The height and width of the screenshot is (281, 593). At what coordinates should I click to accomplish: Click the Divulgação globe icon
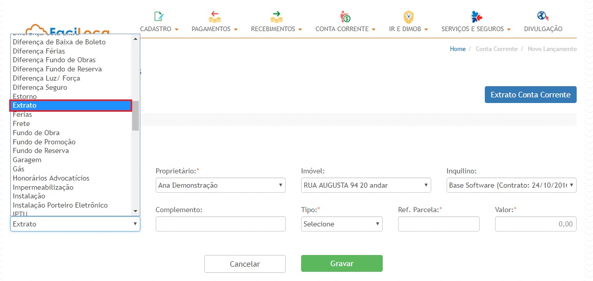tap(543, 16)
